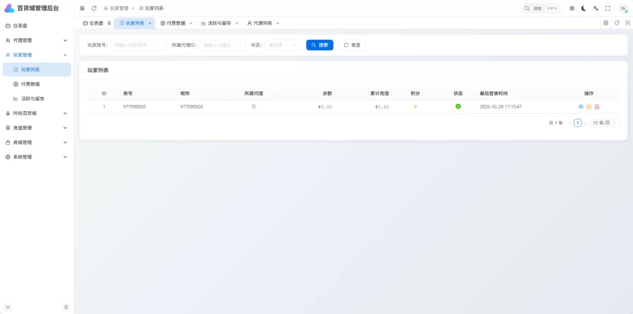Select the 玩家列表 tab

(135, 23)
